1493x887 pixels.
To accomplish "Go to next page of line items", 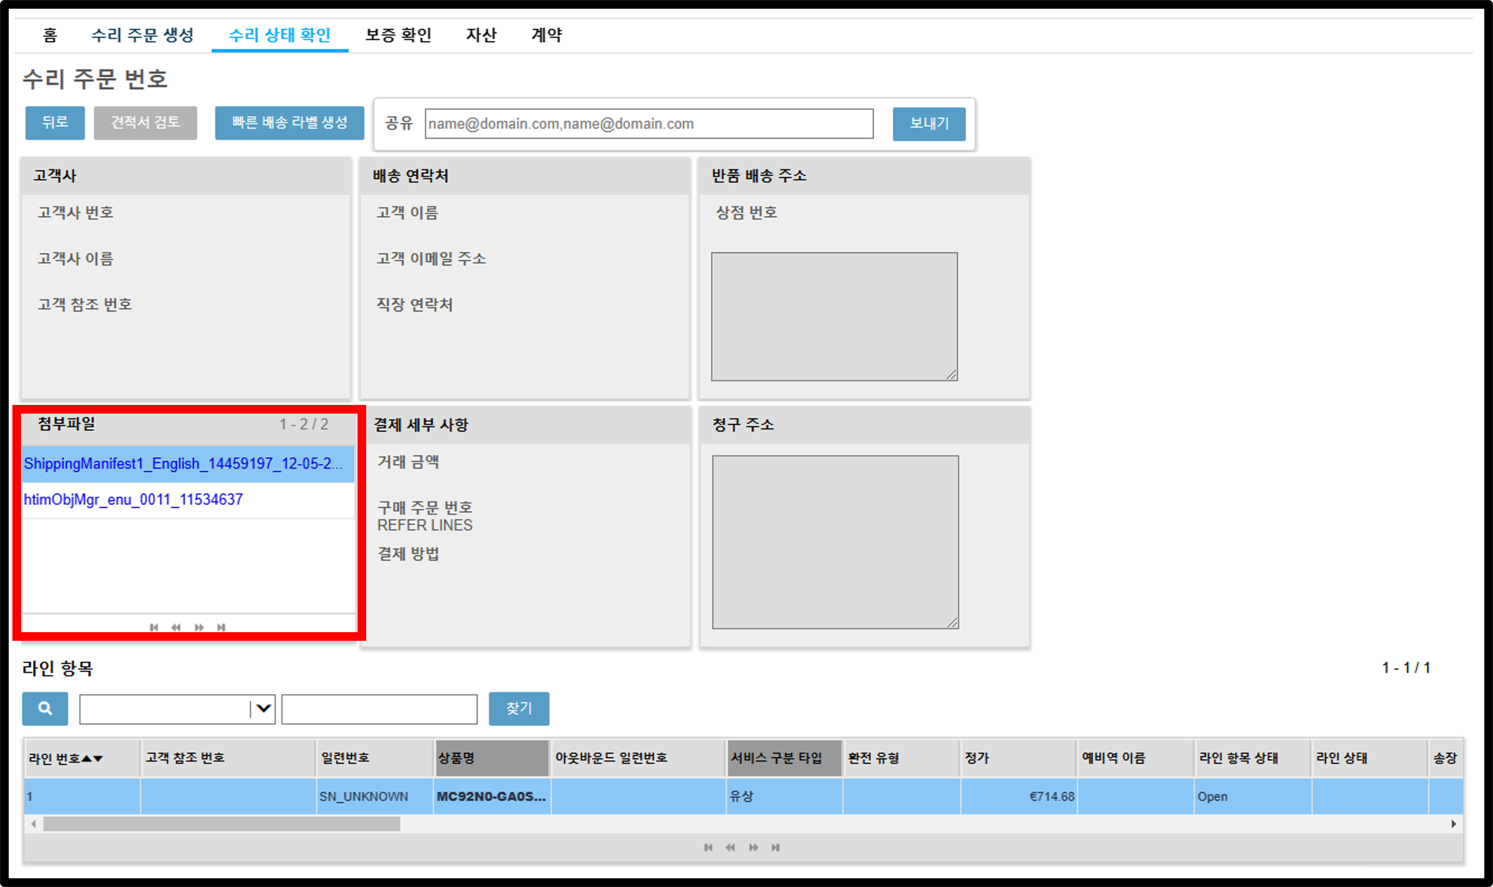I will pyautogui.click(x=753, y=847).
